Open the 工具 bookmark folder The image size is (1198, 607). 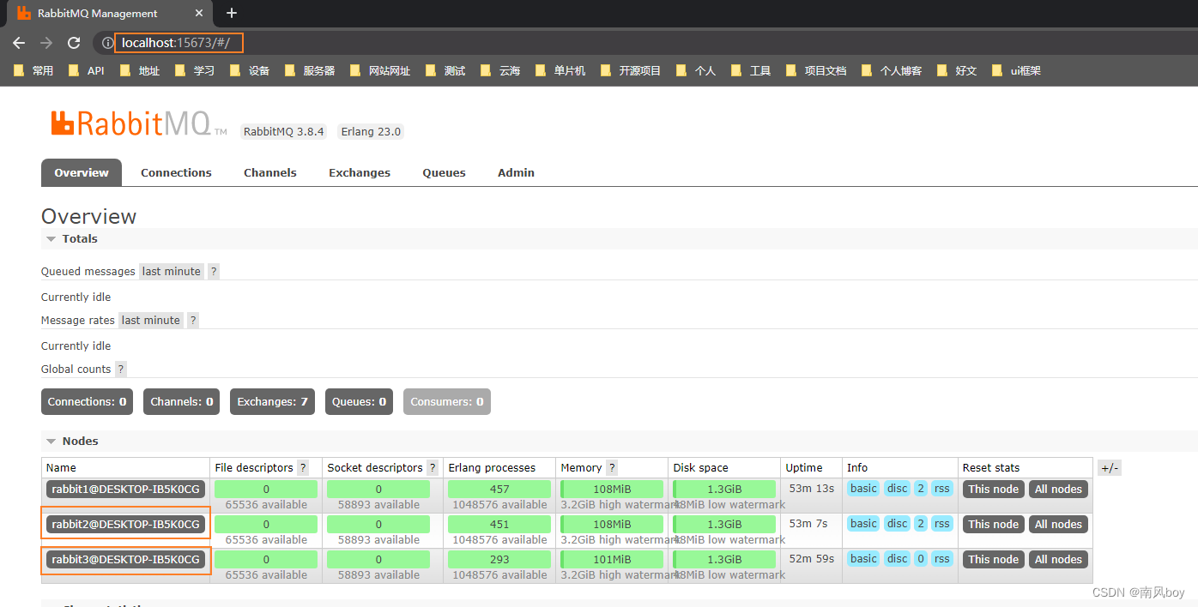coord(751,70)
